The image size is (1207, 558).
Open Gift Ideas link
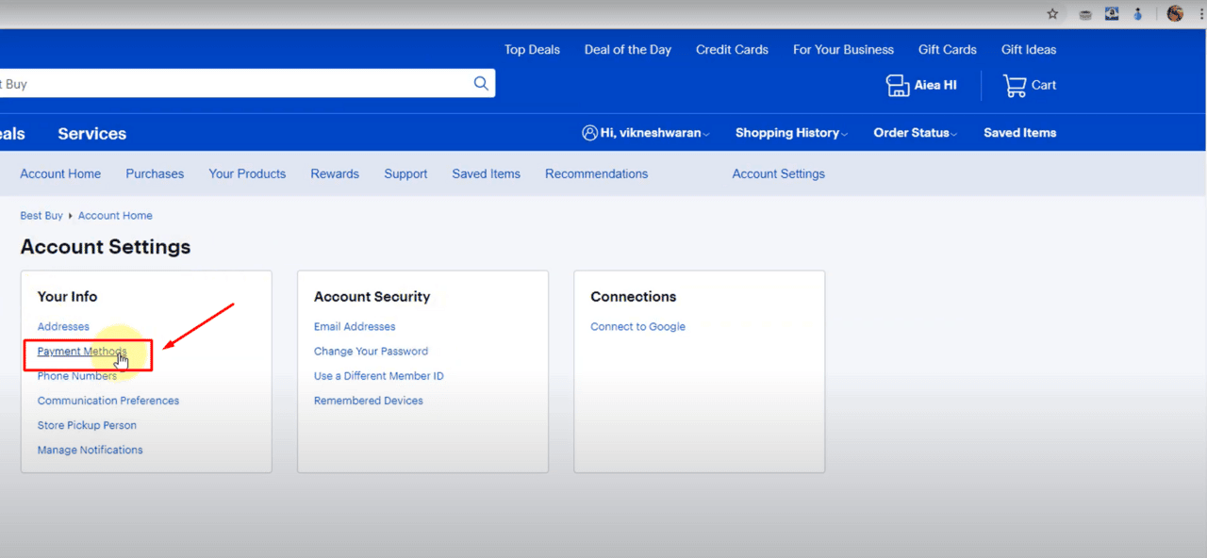tap(1029, 50)
